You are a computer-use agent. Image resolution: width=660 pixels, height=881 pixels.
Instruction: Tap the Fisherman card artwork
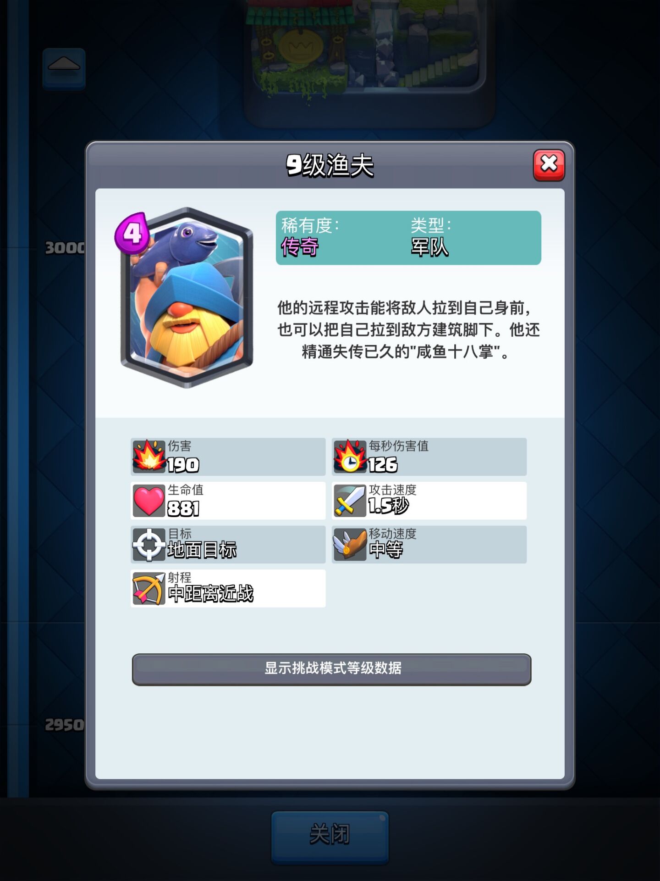pyautogui.click(x=187, y=297)
